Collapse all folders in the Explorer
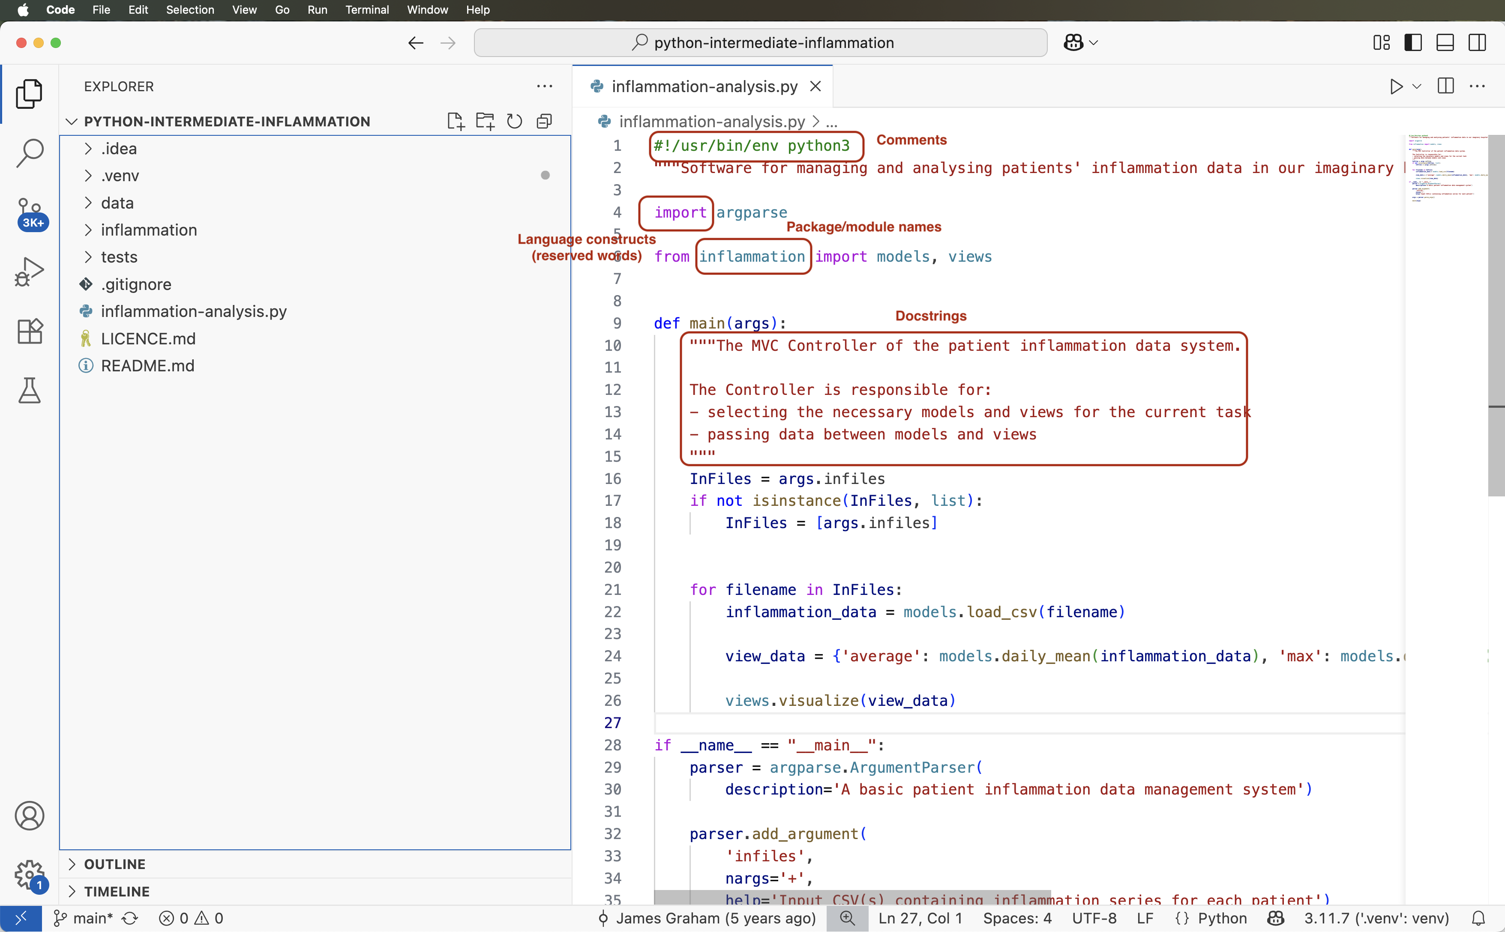Image resolution: width=1505 pixels, height=932 pixels. click(544, 121)
